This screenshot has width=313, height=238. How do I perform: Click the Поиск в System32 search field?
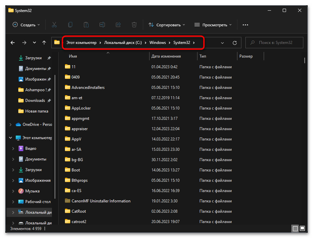(274, 43)
